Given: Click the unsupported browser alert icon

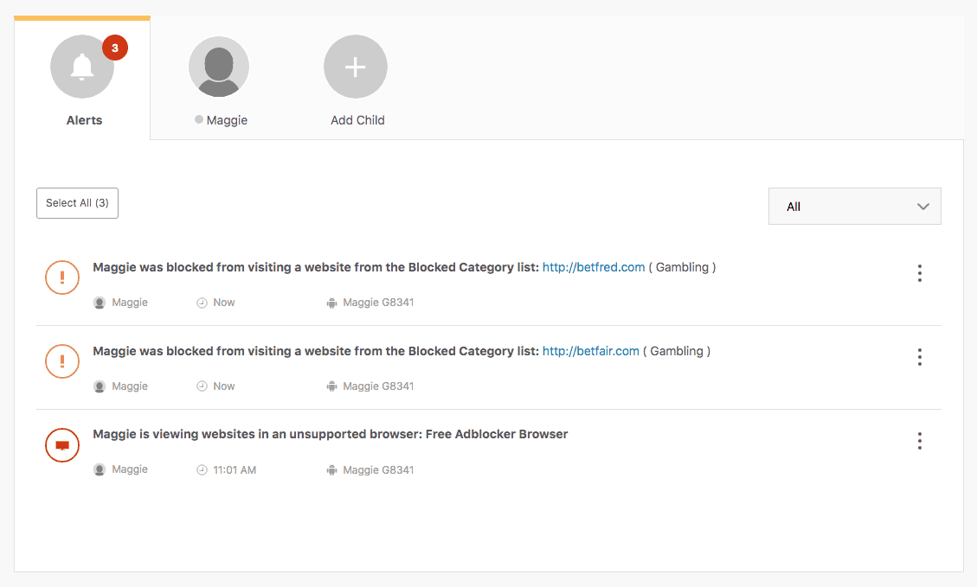Looking at the screenshot, I should [x=62, y=444].
